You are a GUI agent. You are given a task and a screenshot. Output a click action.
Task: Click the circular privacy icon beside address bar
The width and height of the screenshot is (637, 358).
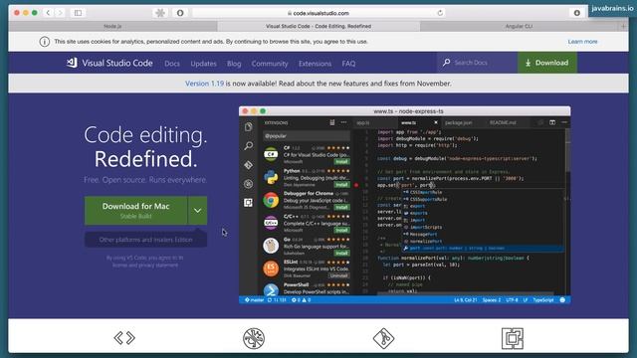(180, 13)
